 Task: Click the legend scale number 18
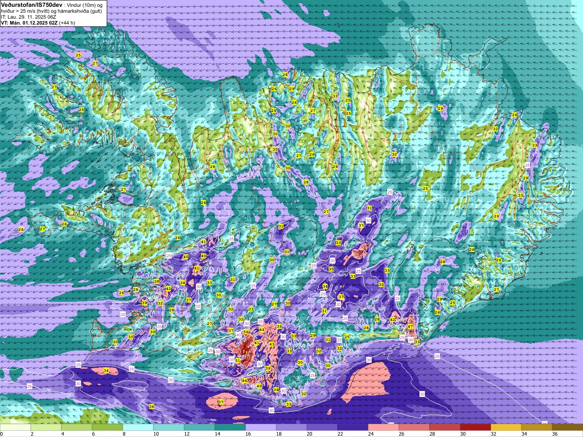(x=279, y=434)
